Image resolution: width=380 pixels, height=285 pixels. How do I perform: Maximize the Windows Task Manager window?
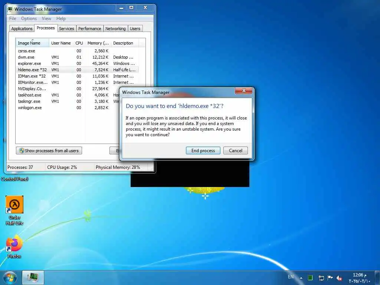[x=131, y=8]
